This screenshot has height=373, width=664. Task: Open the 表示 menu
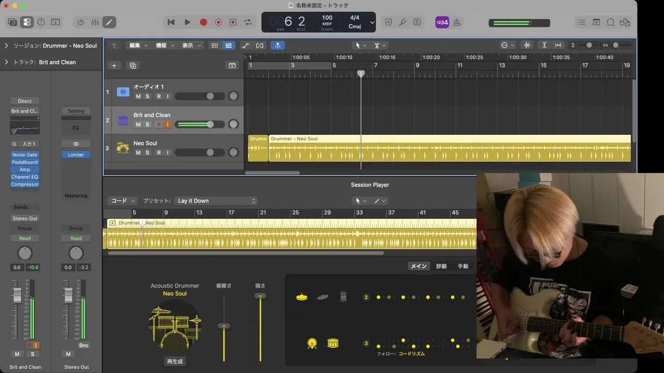[x=191, y=46]
